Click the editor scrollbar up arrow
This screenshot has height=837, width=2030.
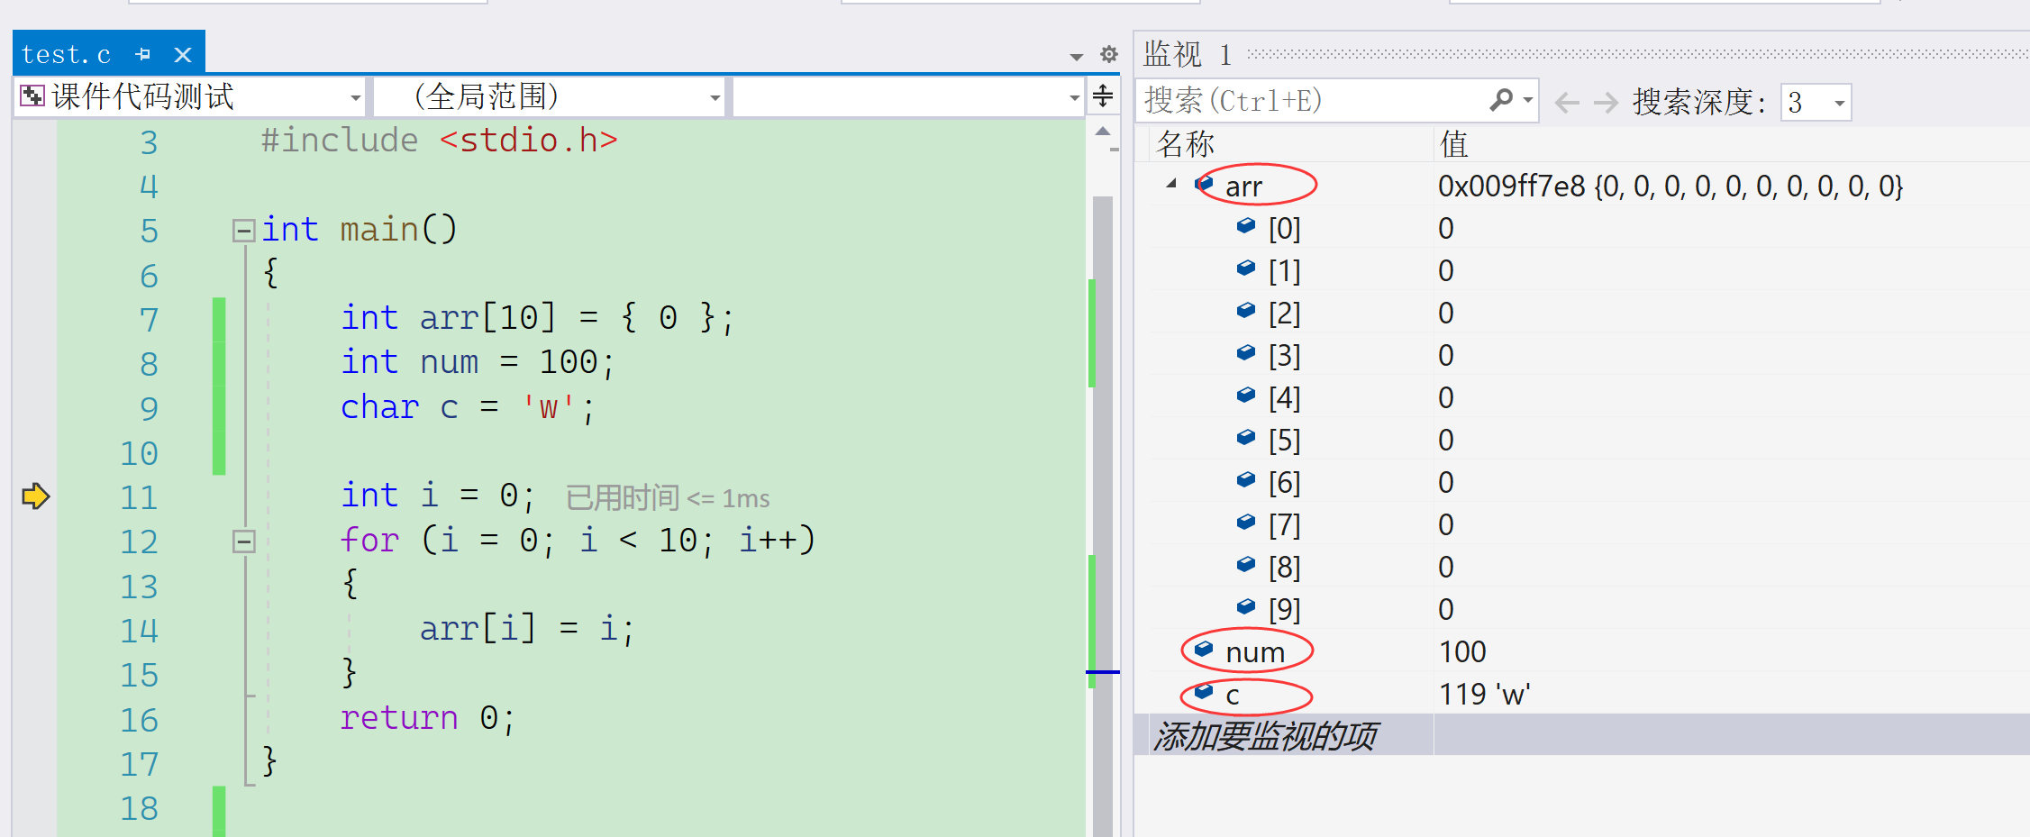pos(1103,132)
